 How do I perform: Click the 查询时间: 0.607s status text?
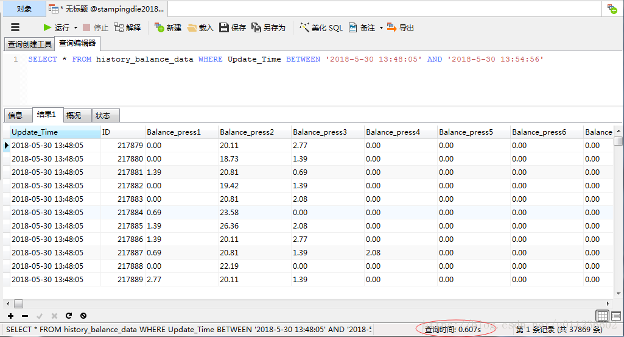[x=453, y=330]
